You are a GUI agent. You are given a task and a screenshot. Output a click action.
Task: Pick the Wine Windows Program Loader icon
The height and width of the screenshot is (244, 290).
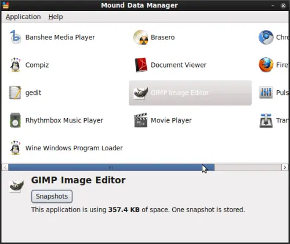click(15, 148)
